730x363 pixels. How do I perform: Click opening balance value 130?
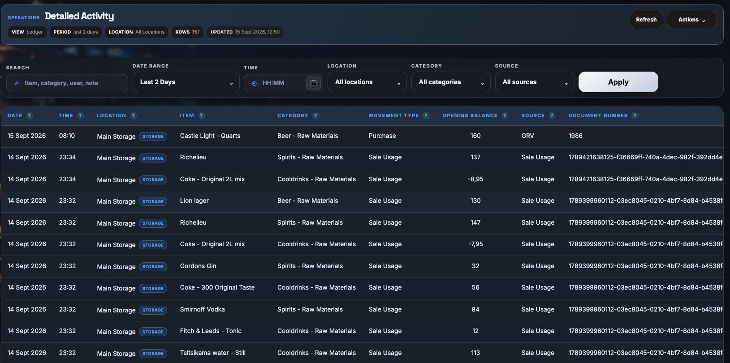pyautogui.click(x=475, y=201)
